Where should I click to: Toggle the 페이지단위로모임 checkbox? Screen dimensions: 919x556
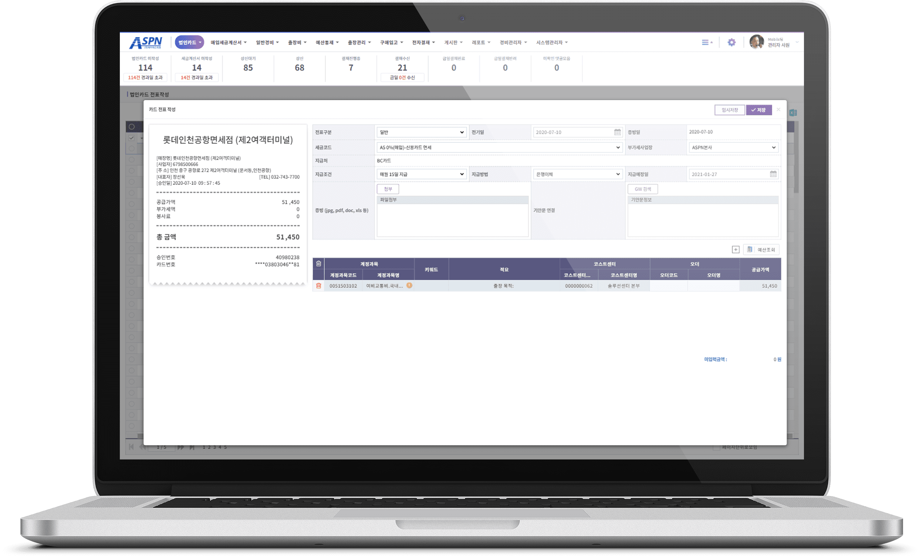716,447
